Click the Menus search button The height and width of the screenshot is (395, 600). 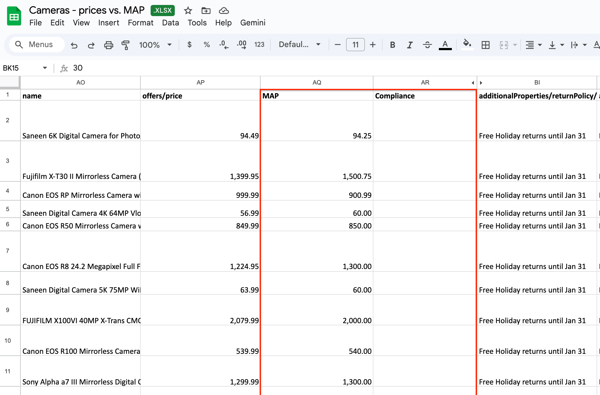pyautogui.click(x=36, y=44)
